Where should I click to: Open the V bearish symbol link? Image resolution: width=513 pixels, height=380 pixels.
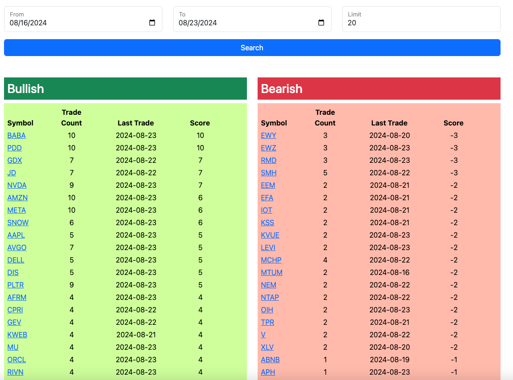tap(263, 335)
